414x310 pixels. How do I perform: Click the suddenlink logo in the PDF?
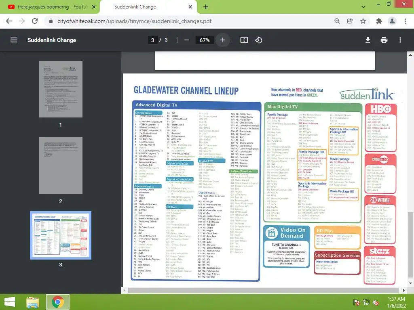coord(367,94)
